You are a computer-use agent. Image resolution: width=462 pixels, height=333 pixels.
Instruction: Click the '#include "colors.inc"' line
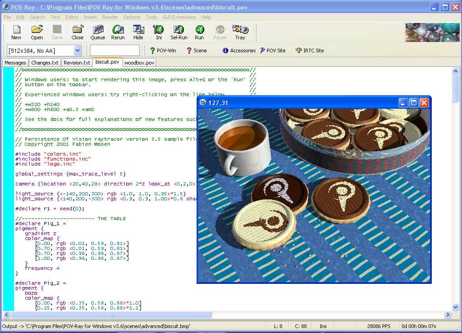pos(48,154)
